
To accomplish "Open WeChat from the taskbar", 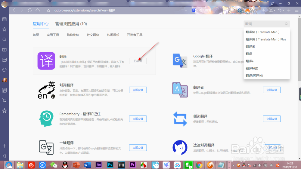I will tap(54, 165).
